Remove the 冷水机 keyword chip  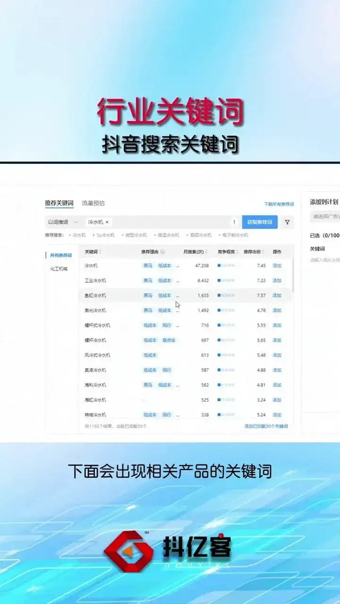pos(107,222)
